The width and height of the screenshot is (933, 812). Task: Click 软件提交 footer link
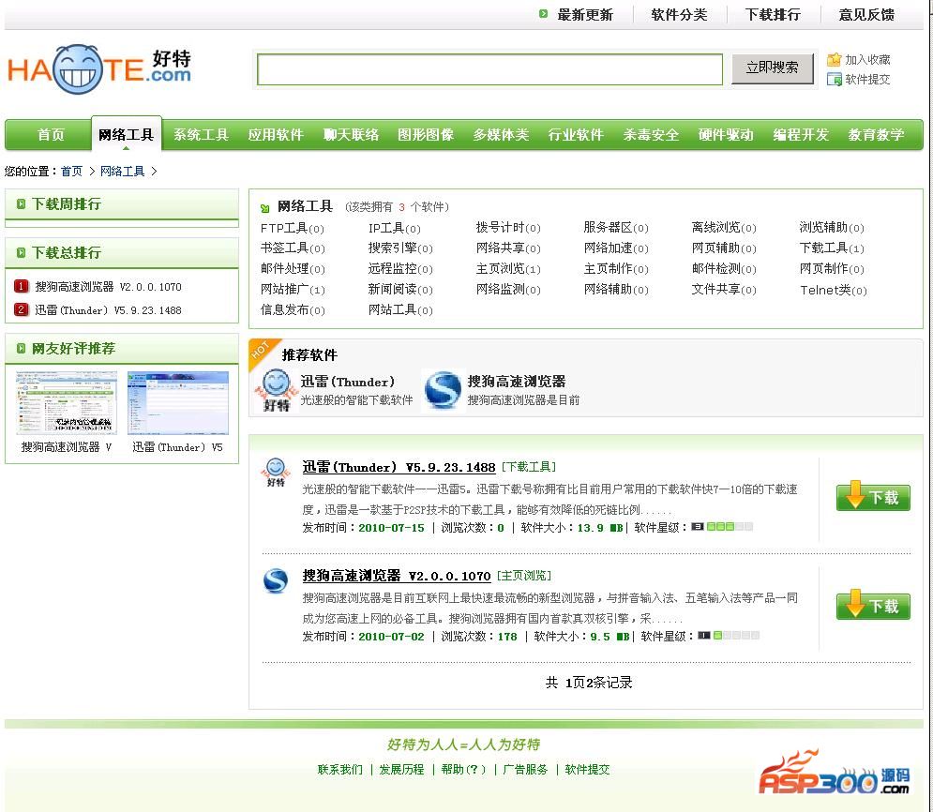point(587,769)
